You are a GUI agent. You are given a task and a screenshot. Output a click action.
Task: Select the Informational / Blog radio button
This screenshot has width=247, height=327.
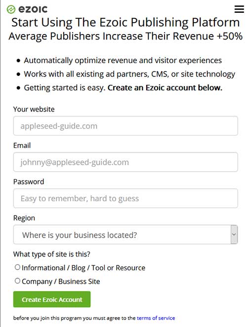click(x=18, y=267)
